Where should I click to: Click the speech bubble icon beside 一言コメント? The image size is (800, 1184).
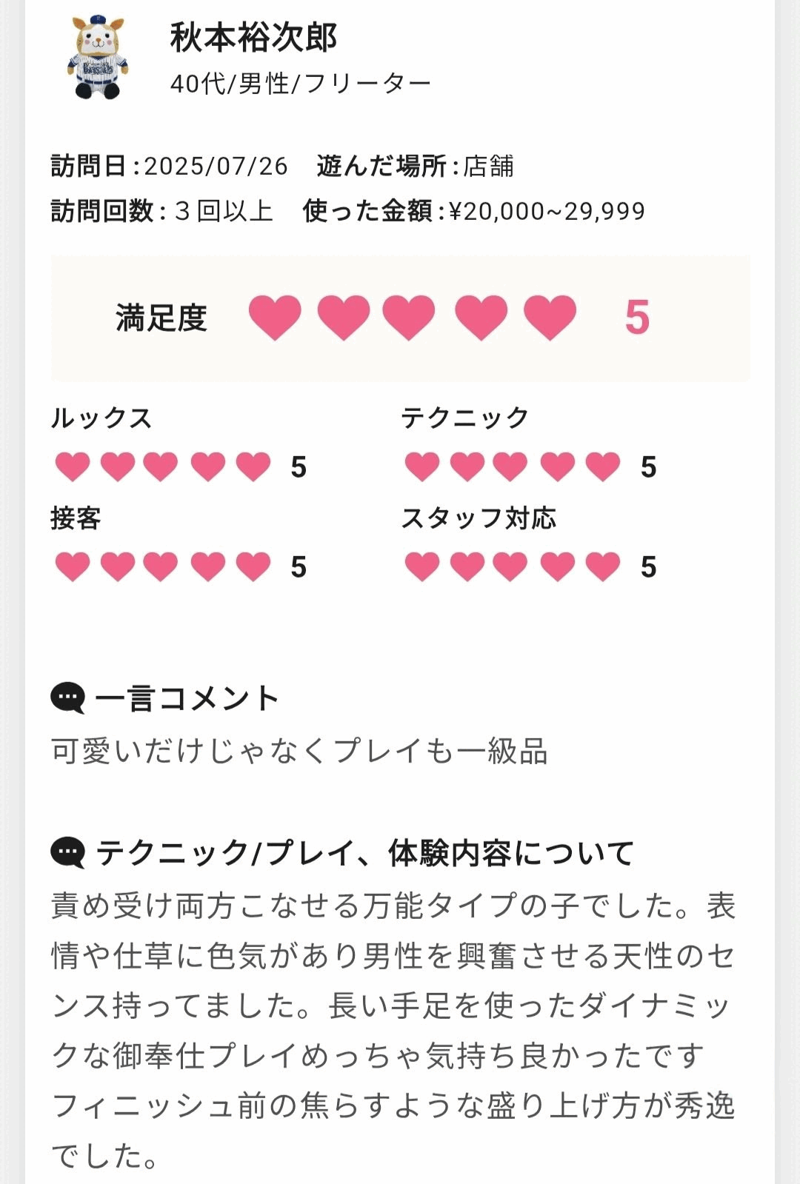[67, 698]
